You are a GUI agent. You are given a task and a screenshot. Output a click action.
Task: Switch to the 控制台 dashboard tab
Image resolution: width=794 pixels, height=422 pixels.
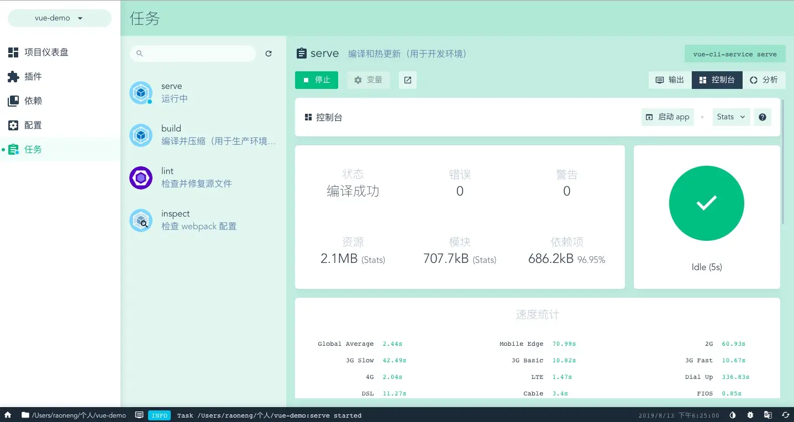(717, 80)
